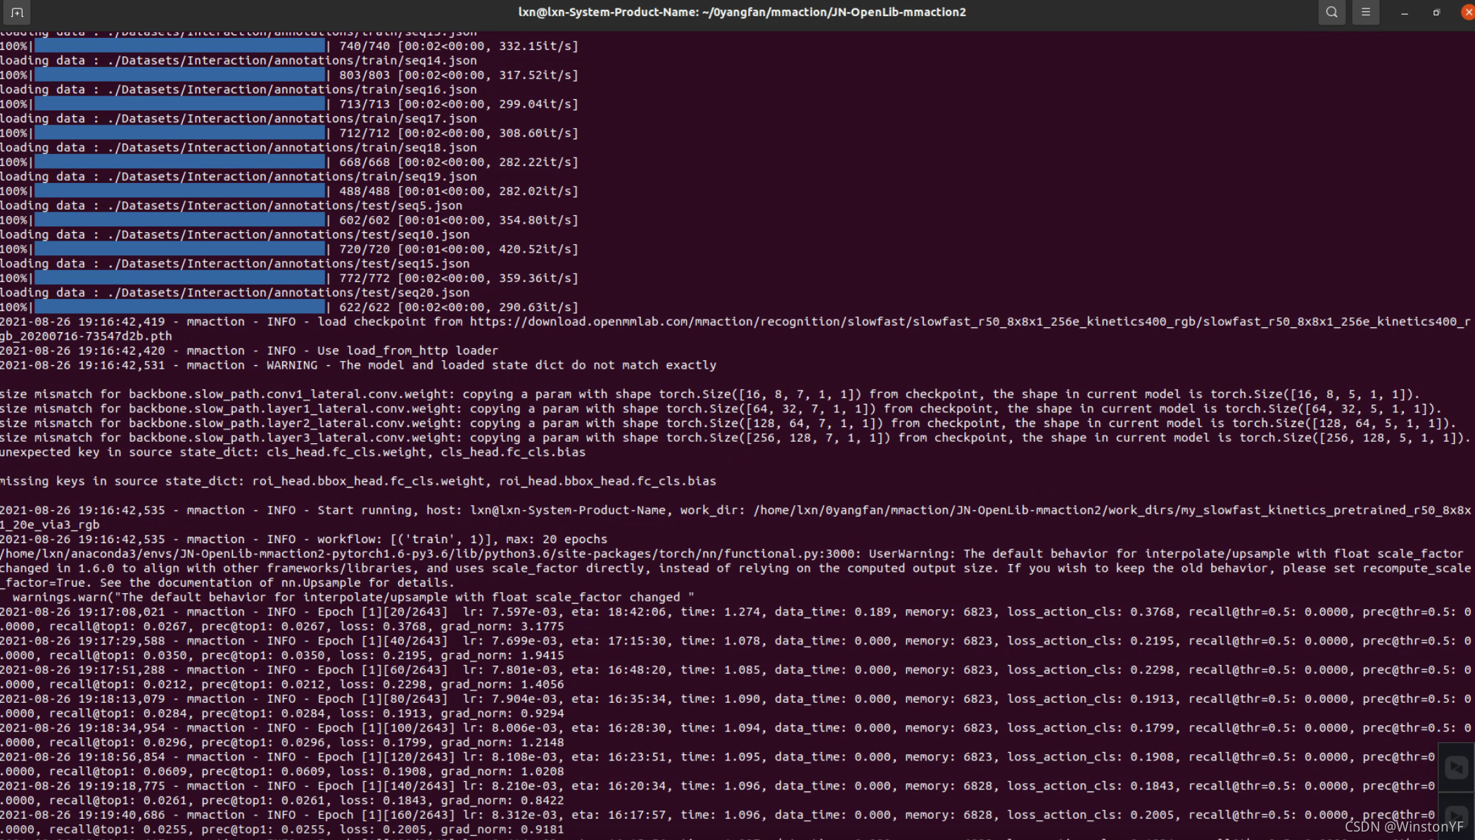Open a new terminal tab
Screen dimensions: 1475x840
[x=17, y=12]
